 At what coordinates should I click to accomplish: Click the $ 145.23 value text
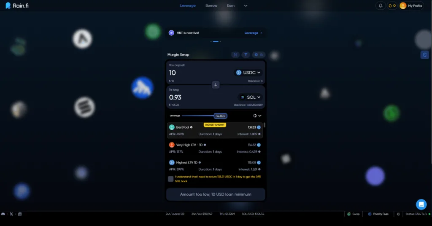174,105
